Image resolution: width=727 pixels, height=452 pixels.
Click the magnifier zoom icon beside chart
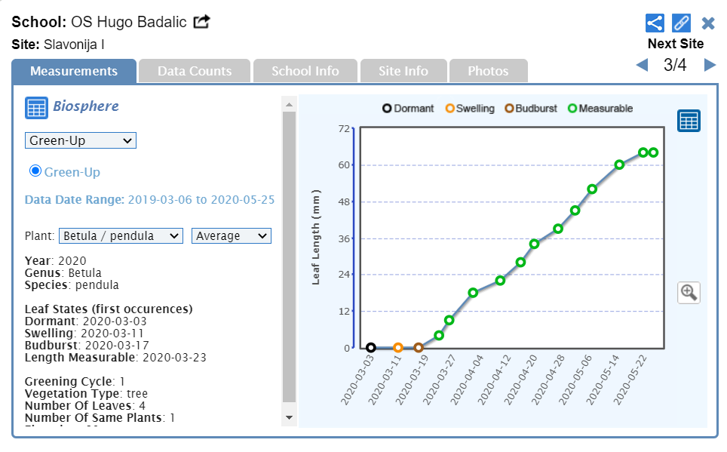[x=689, y=292]
